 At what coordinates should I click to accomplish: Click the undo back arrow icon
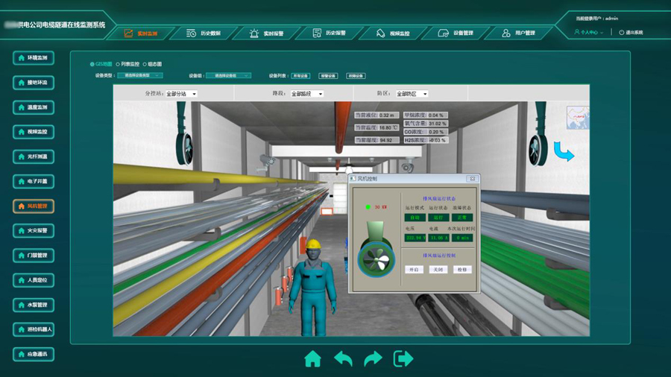[343, 359]
